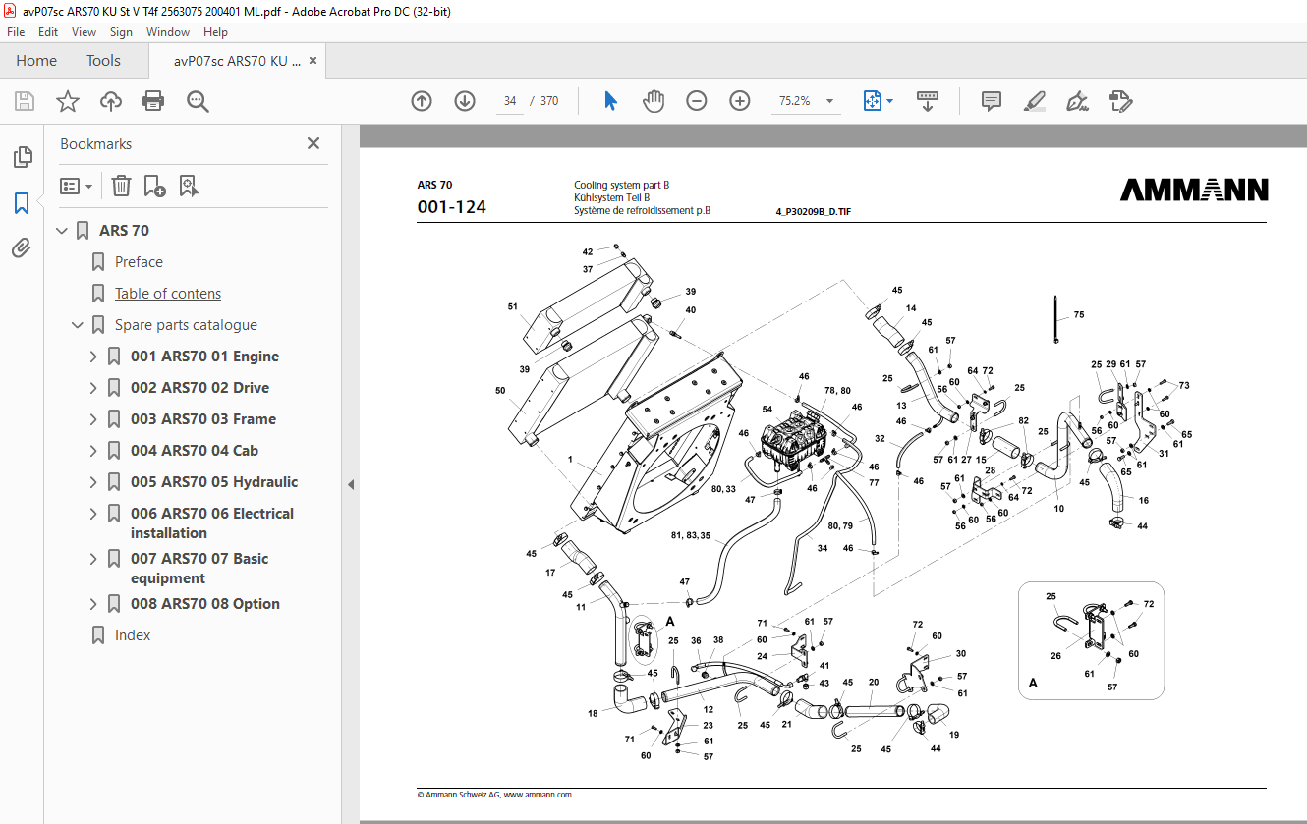Collapse the ARS 70 bookmark

tap(63, 231)
